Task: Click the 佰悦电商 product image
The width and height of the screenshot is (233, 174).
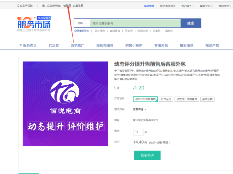Action: (x=65, y=104)
